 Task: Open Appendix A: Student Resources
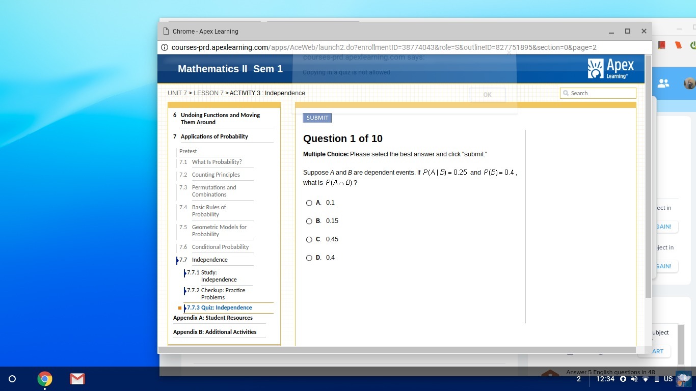213,318
